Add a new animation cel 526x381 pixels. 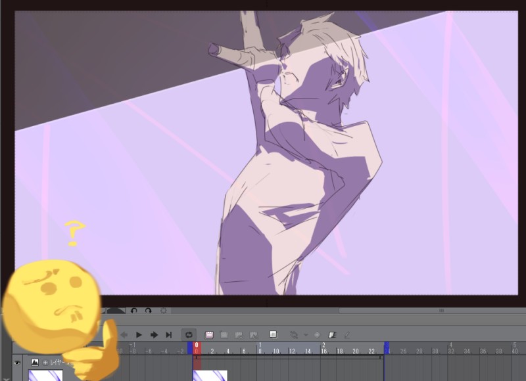click(224, 335)
